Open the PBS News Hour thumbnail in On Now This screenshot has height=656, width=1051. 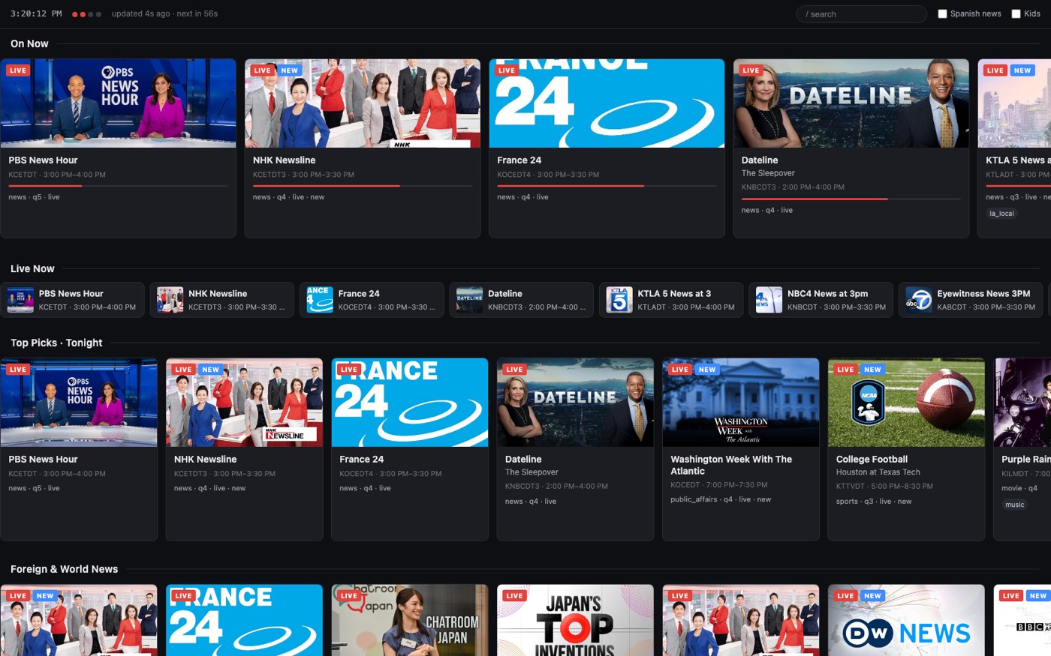[x=118, y=103]
